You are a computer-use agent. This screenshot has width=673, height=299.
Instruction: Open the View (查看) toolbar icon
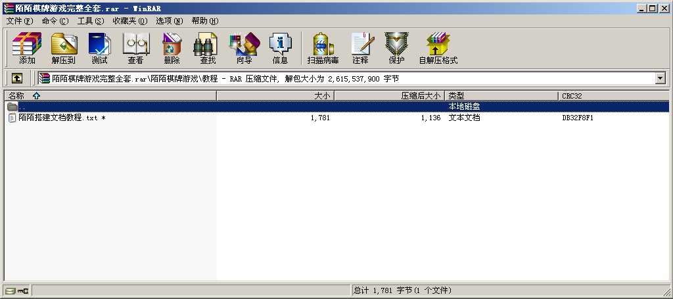click(x=135, y=48)
